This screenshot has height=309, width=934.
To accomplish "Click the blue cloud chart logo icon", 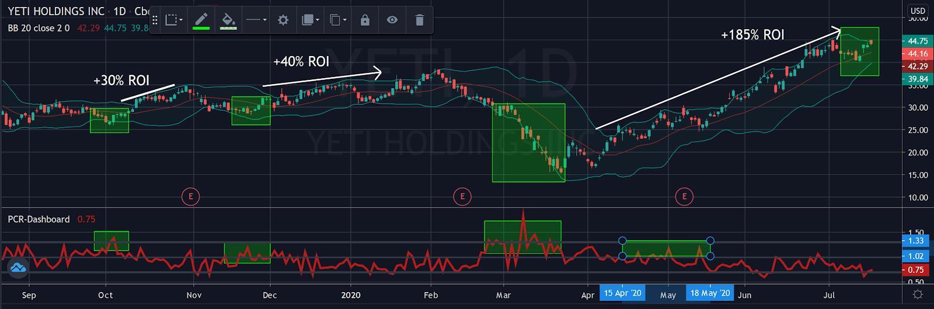I will pyautogui.click(x=18, y=268).
